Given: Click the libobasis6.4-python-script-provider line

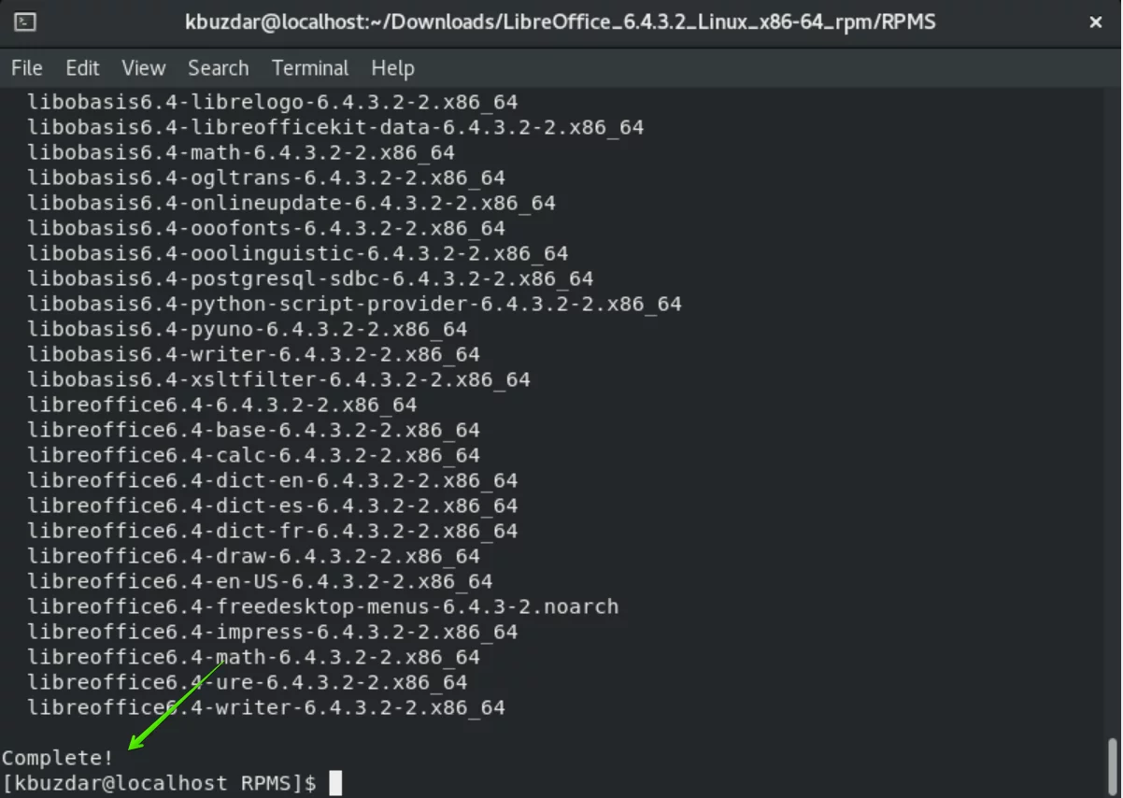Looking at the screenshot, I should click(355, 304).
